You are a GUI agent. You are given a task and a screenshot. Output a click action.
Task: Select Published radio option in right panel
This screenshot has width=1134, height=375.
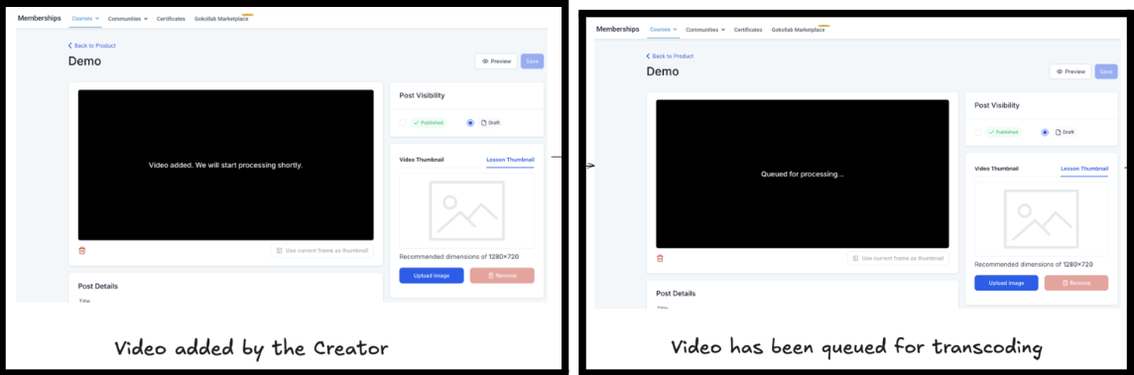pyautogui.click(x=978, y=132)
